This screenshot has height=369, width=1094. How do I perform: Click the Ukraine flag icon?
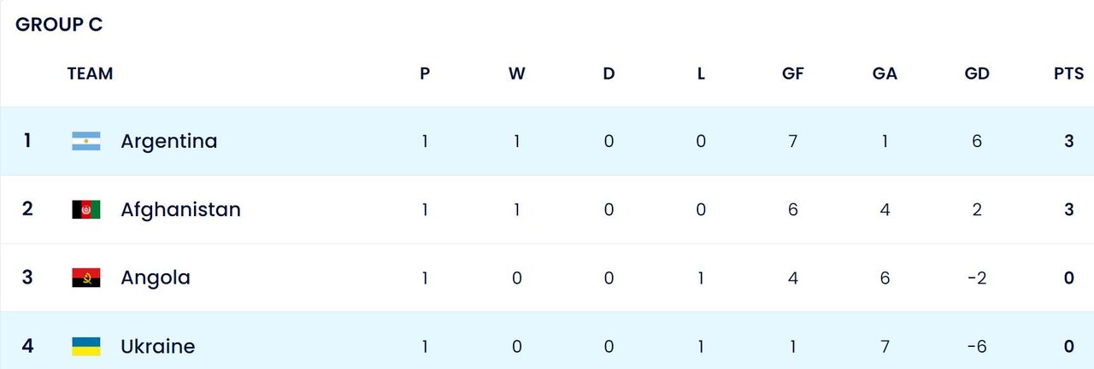click(x=86, y=346)
